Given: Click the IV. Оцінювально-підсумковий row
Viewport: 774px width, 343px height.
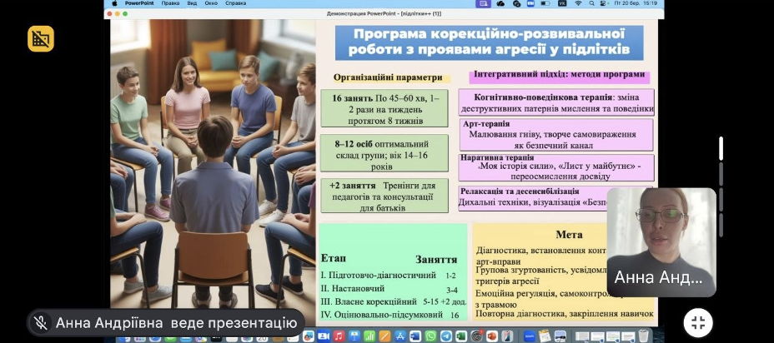Looking at the screenshot, I should click(389, 315).
